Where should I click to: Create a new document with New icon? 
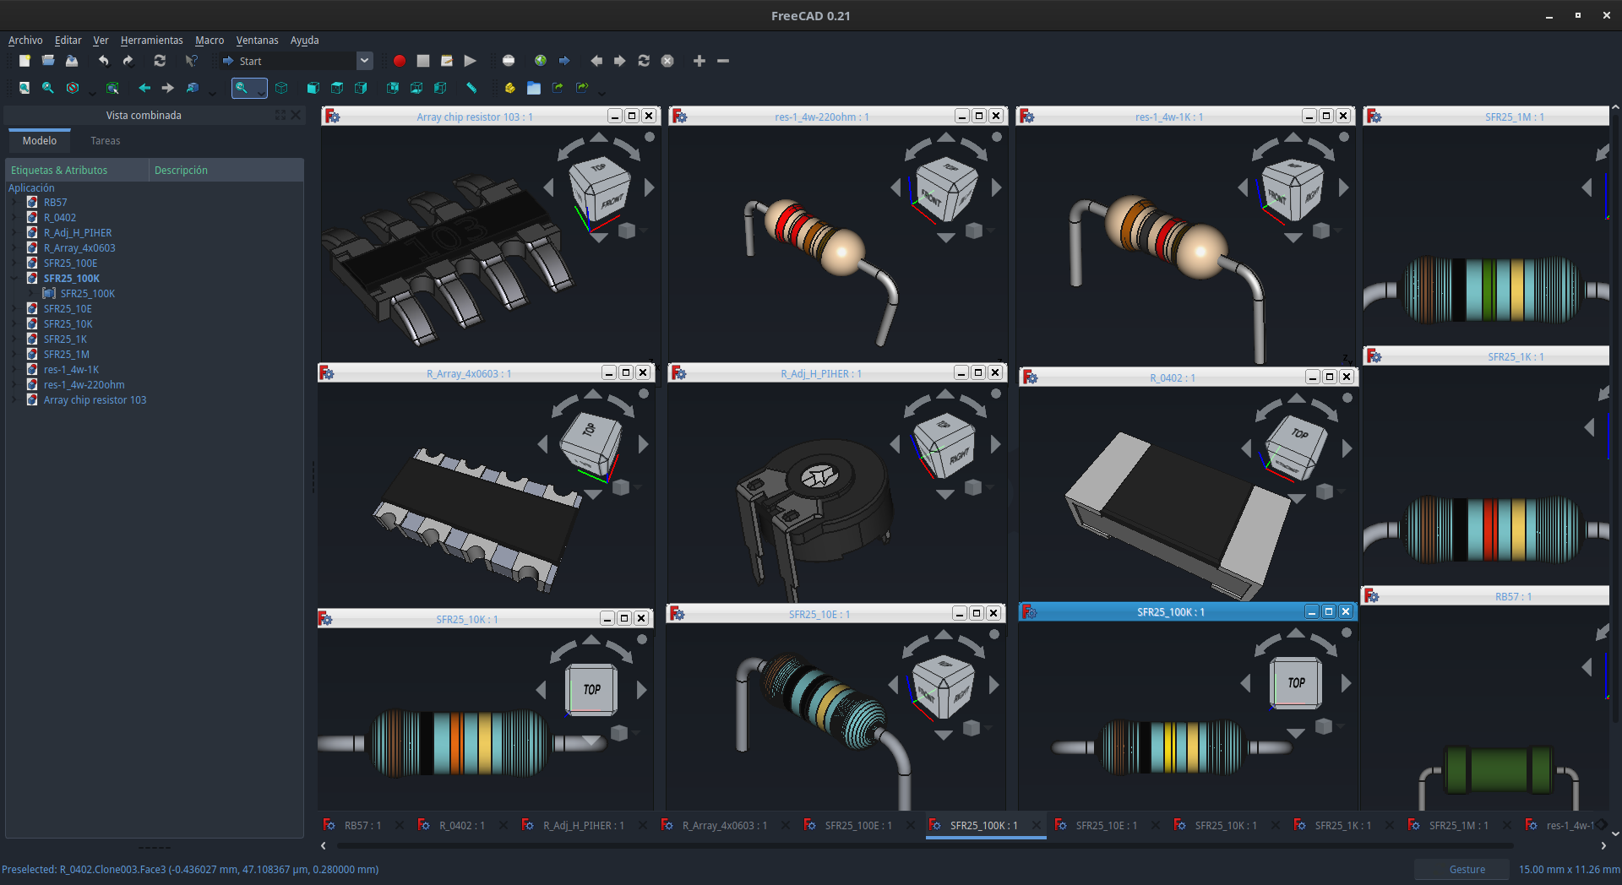point(24,61)
